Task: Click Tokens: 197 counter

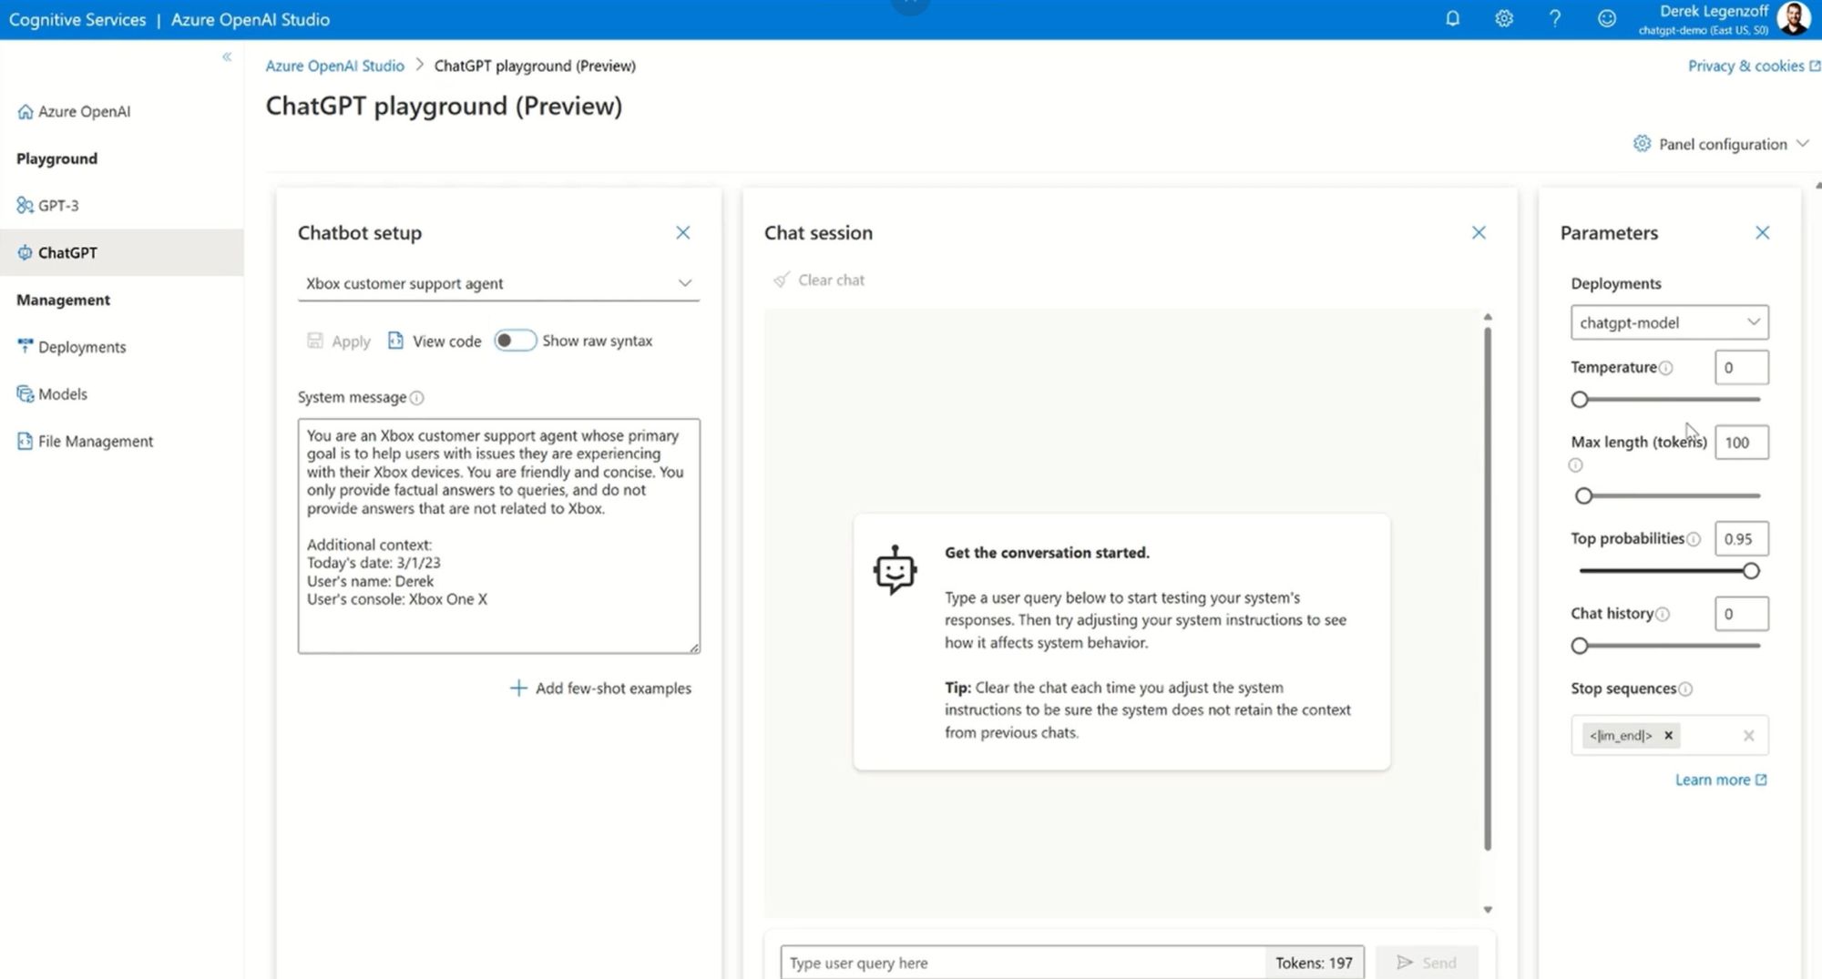Action: [1314, 963]
